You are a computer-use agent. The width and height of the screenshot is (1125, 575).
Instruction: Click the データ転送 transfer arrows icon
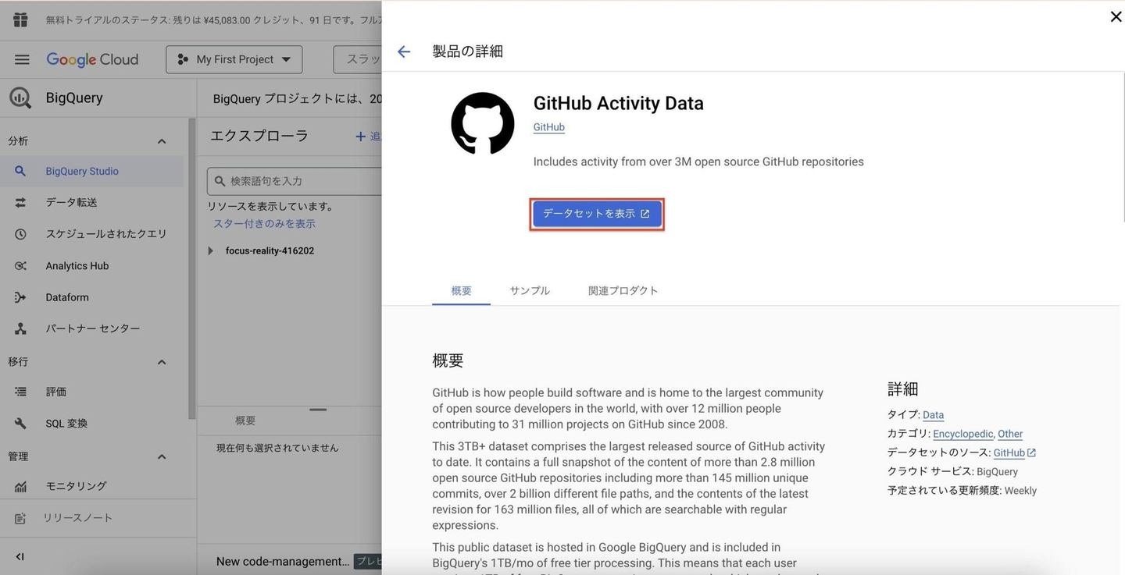tap(20, 202)
